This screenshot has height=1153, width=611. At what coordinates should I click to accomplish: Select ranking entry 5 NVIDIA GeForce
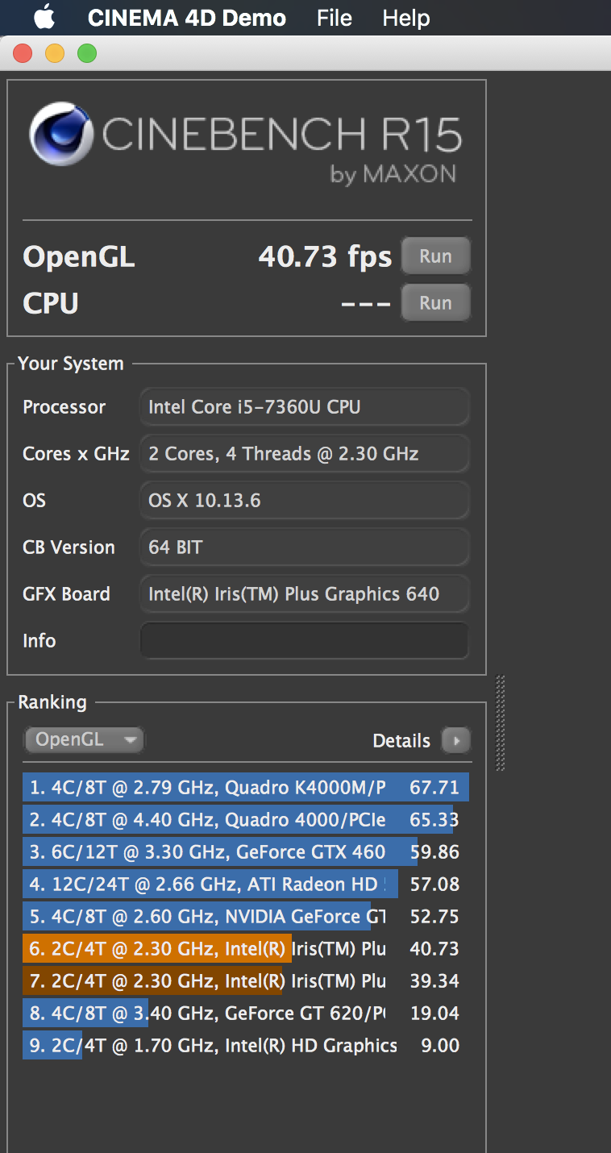[x=246, y=916]
